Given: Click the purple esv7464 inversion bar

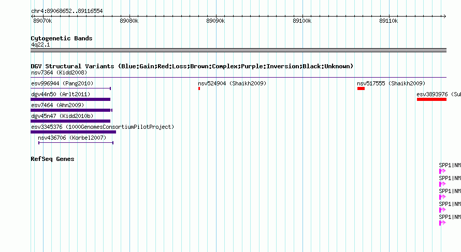Looking at the screenshot, I should (x=71, y=110).
